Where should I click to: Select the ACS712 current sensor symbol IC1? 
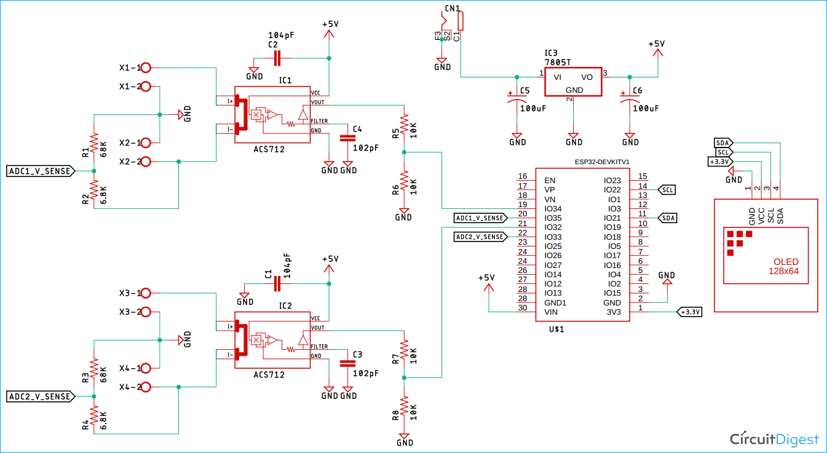pos(274,114)
